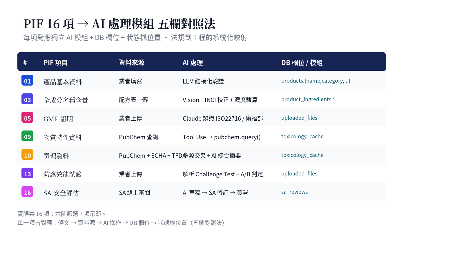Image resolution: width=464 pixels, height=261 pixels.
Task: Click 'product_ingredients.*' field text
Action: tap(308, 99)
